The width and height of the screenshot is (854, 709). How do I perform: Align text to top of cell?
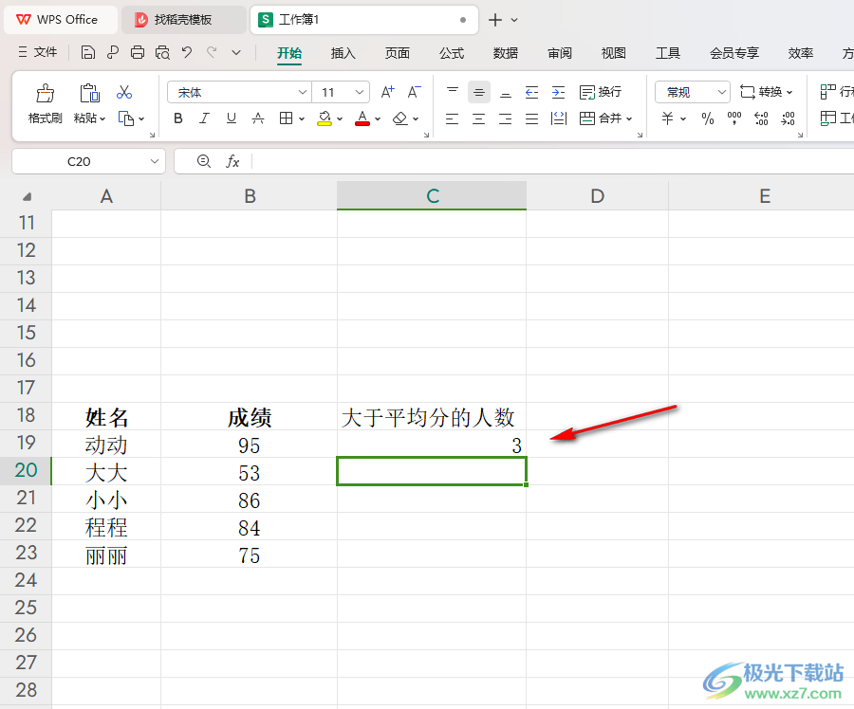coord(452,92)
